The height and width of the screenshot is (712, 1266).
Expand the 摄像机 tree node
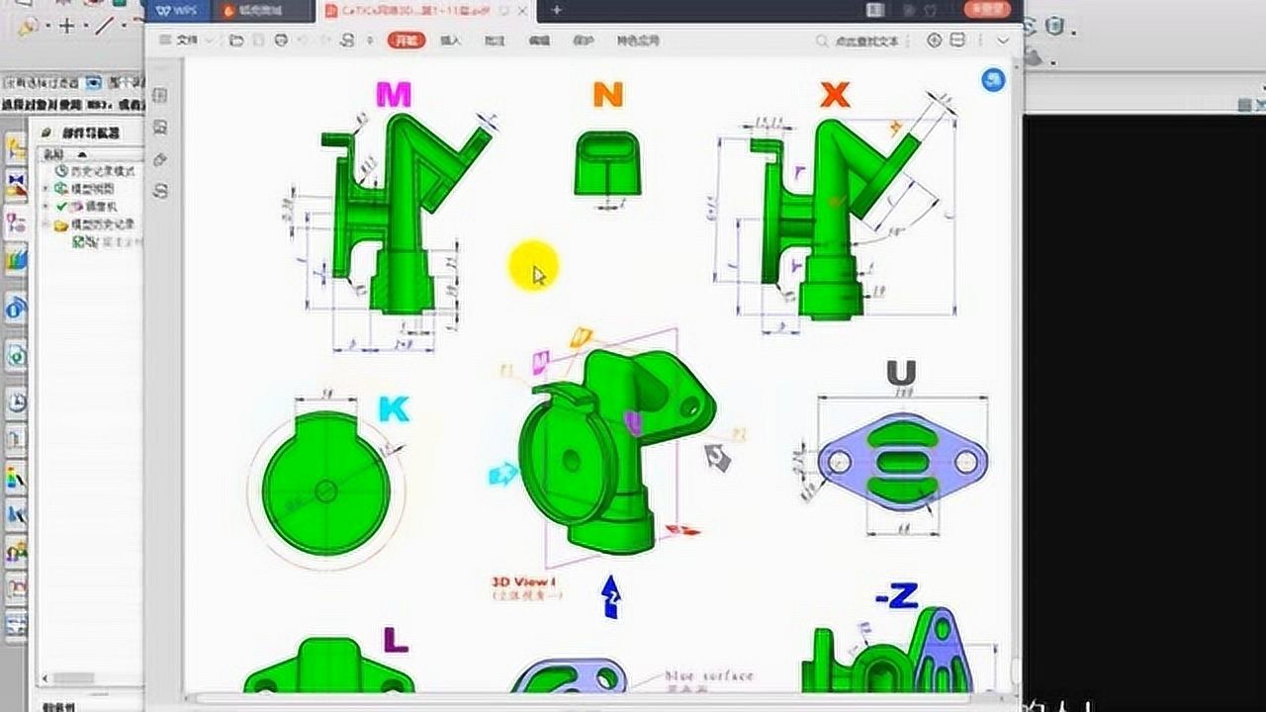pos(45,207)
